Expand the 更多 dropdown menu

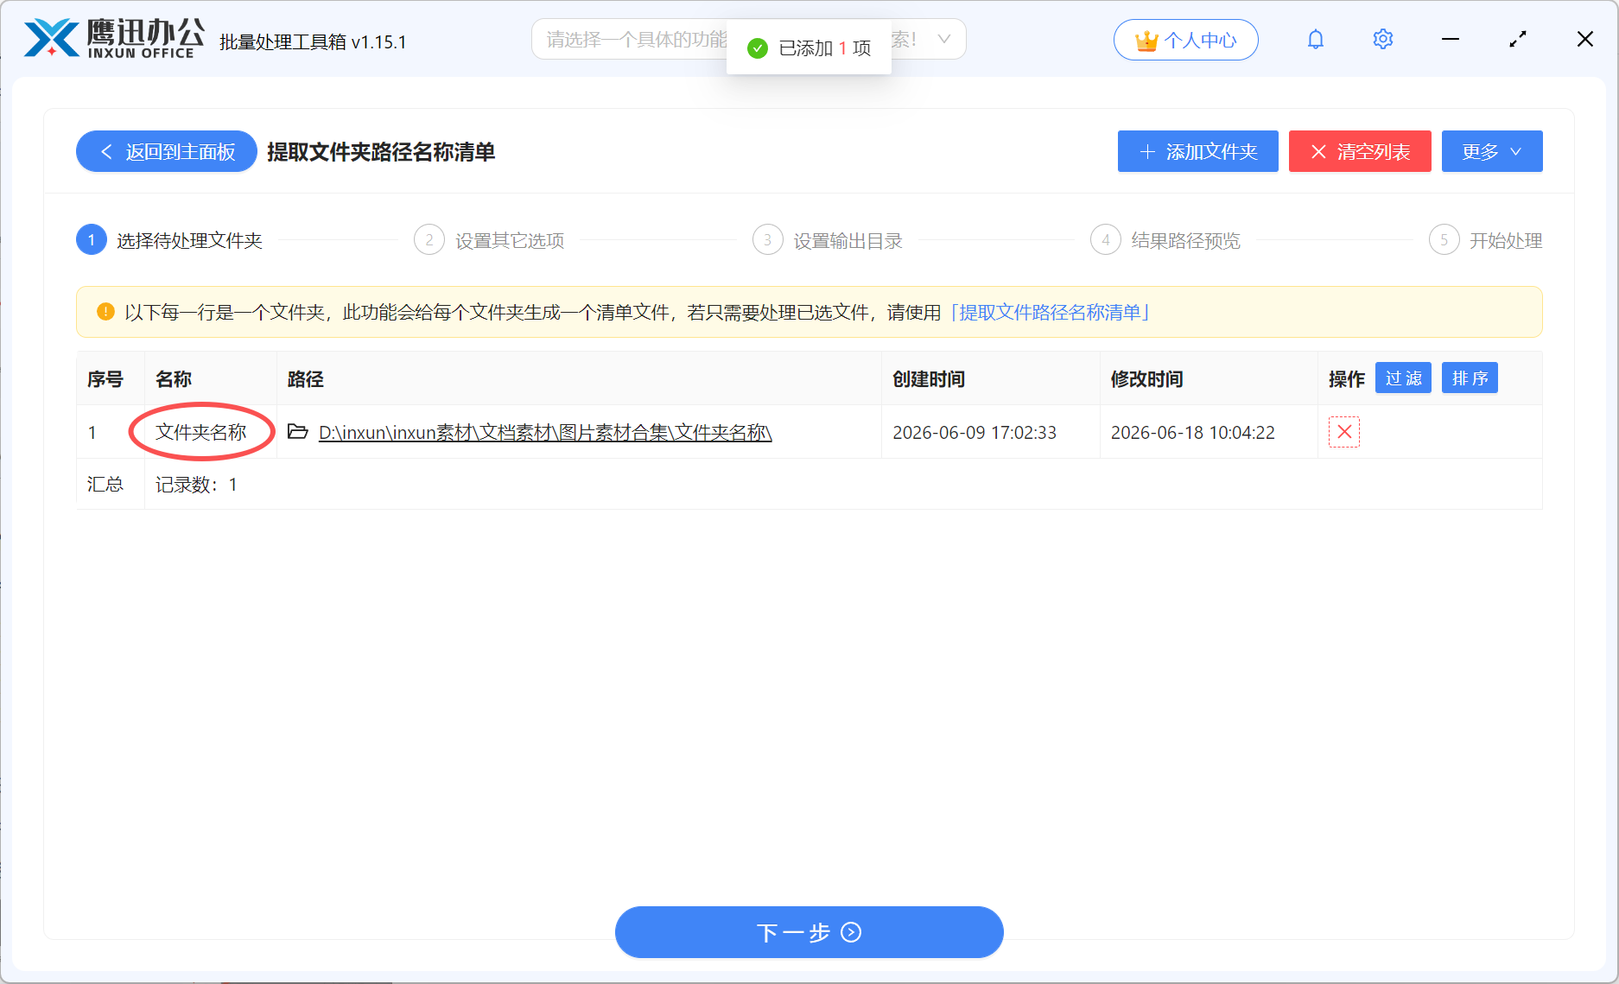(1492, 152)
